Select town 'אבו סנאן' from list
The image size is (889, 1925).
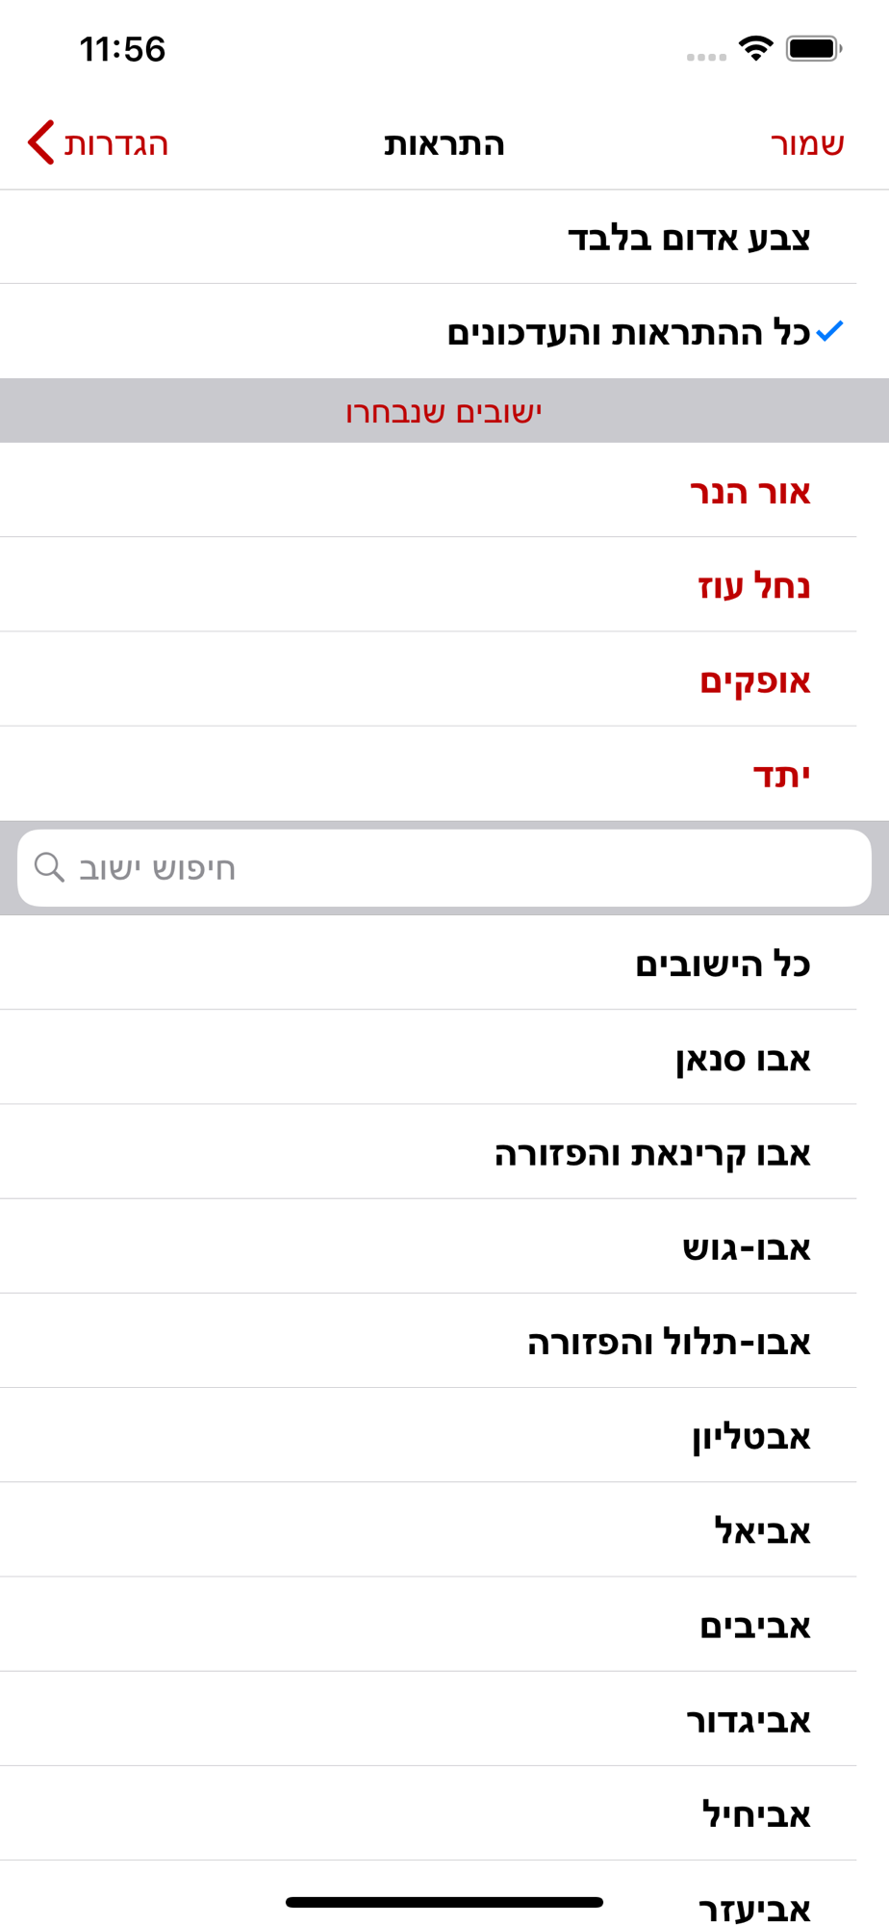click(x=743, y=1059)
